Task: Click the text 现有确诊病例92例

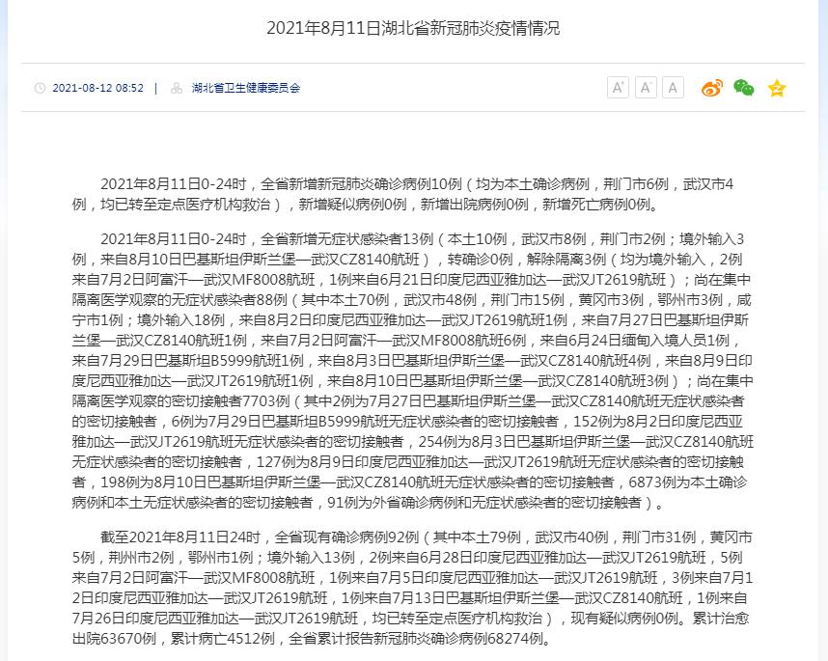Action: click(361, 537)
